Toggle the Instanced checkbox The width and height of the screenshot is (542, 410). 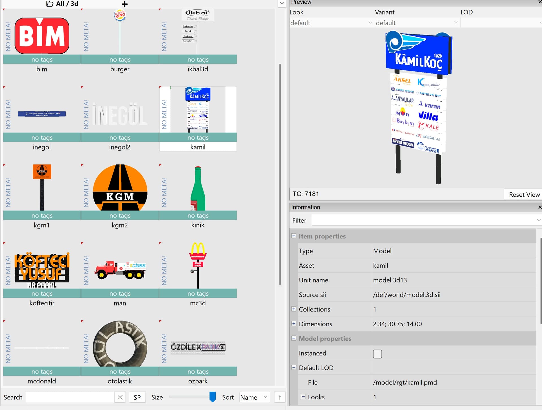click(x=377, y=354)
